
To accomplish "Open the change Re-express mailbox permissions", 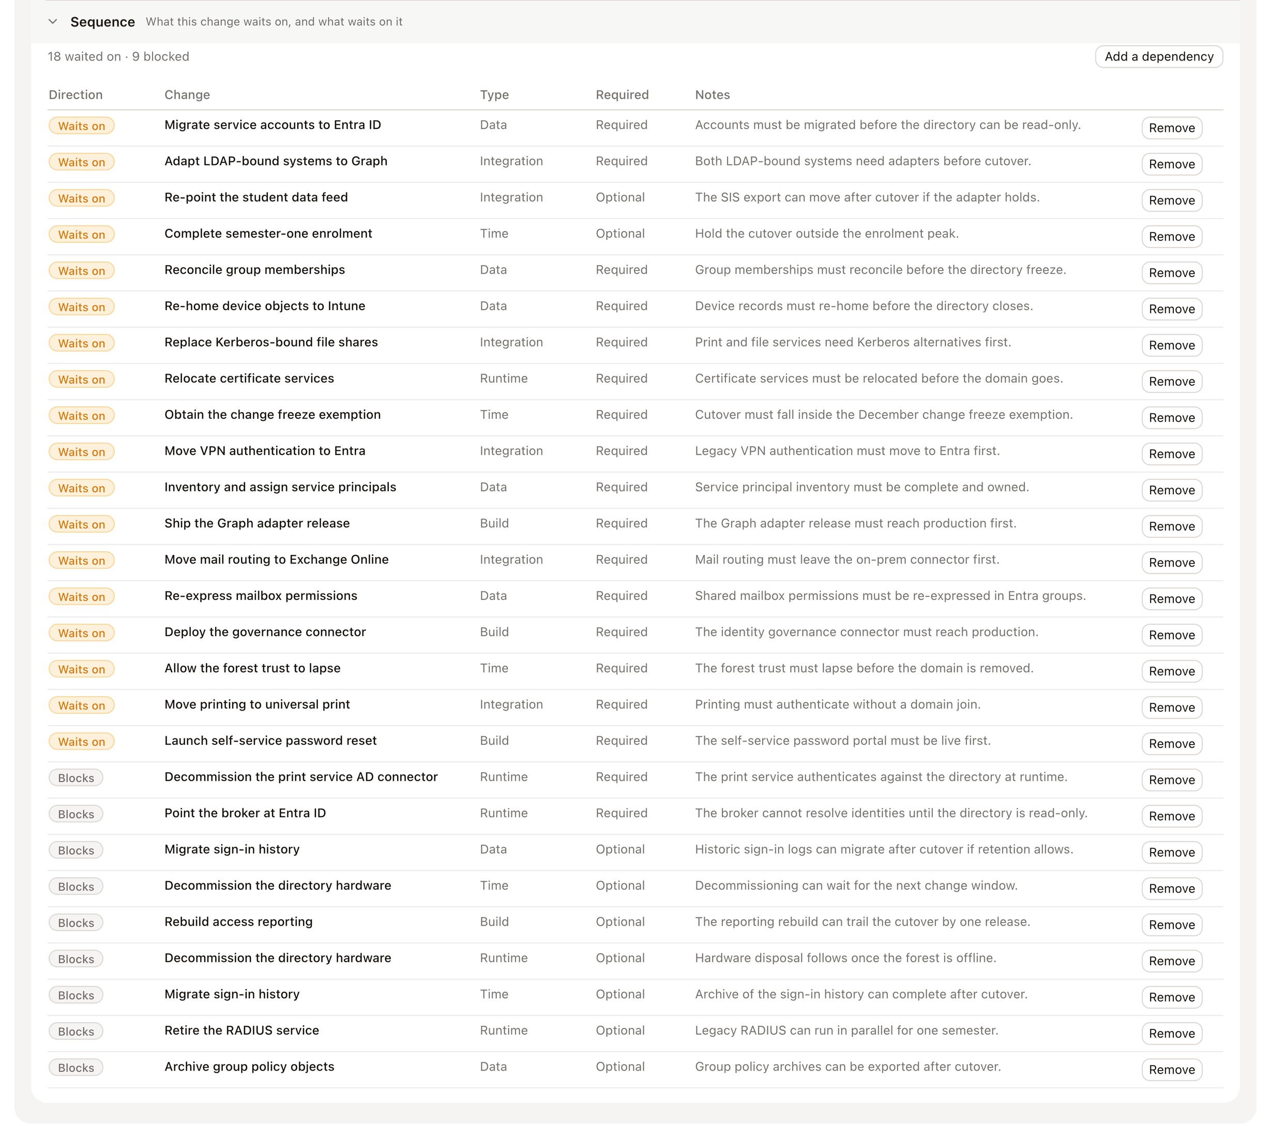I will (x=261, y=596).
